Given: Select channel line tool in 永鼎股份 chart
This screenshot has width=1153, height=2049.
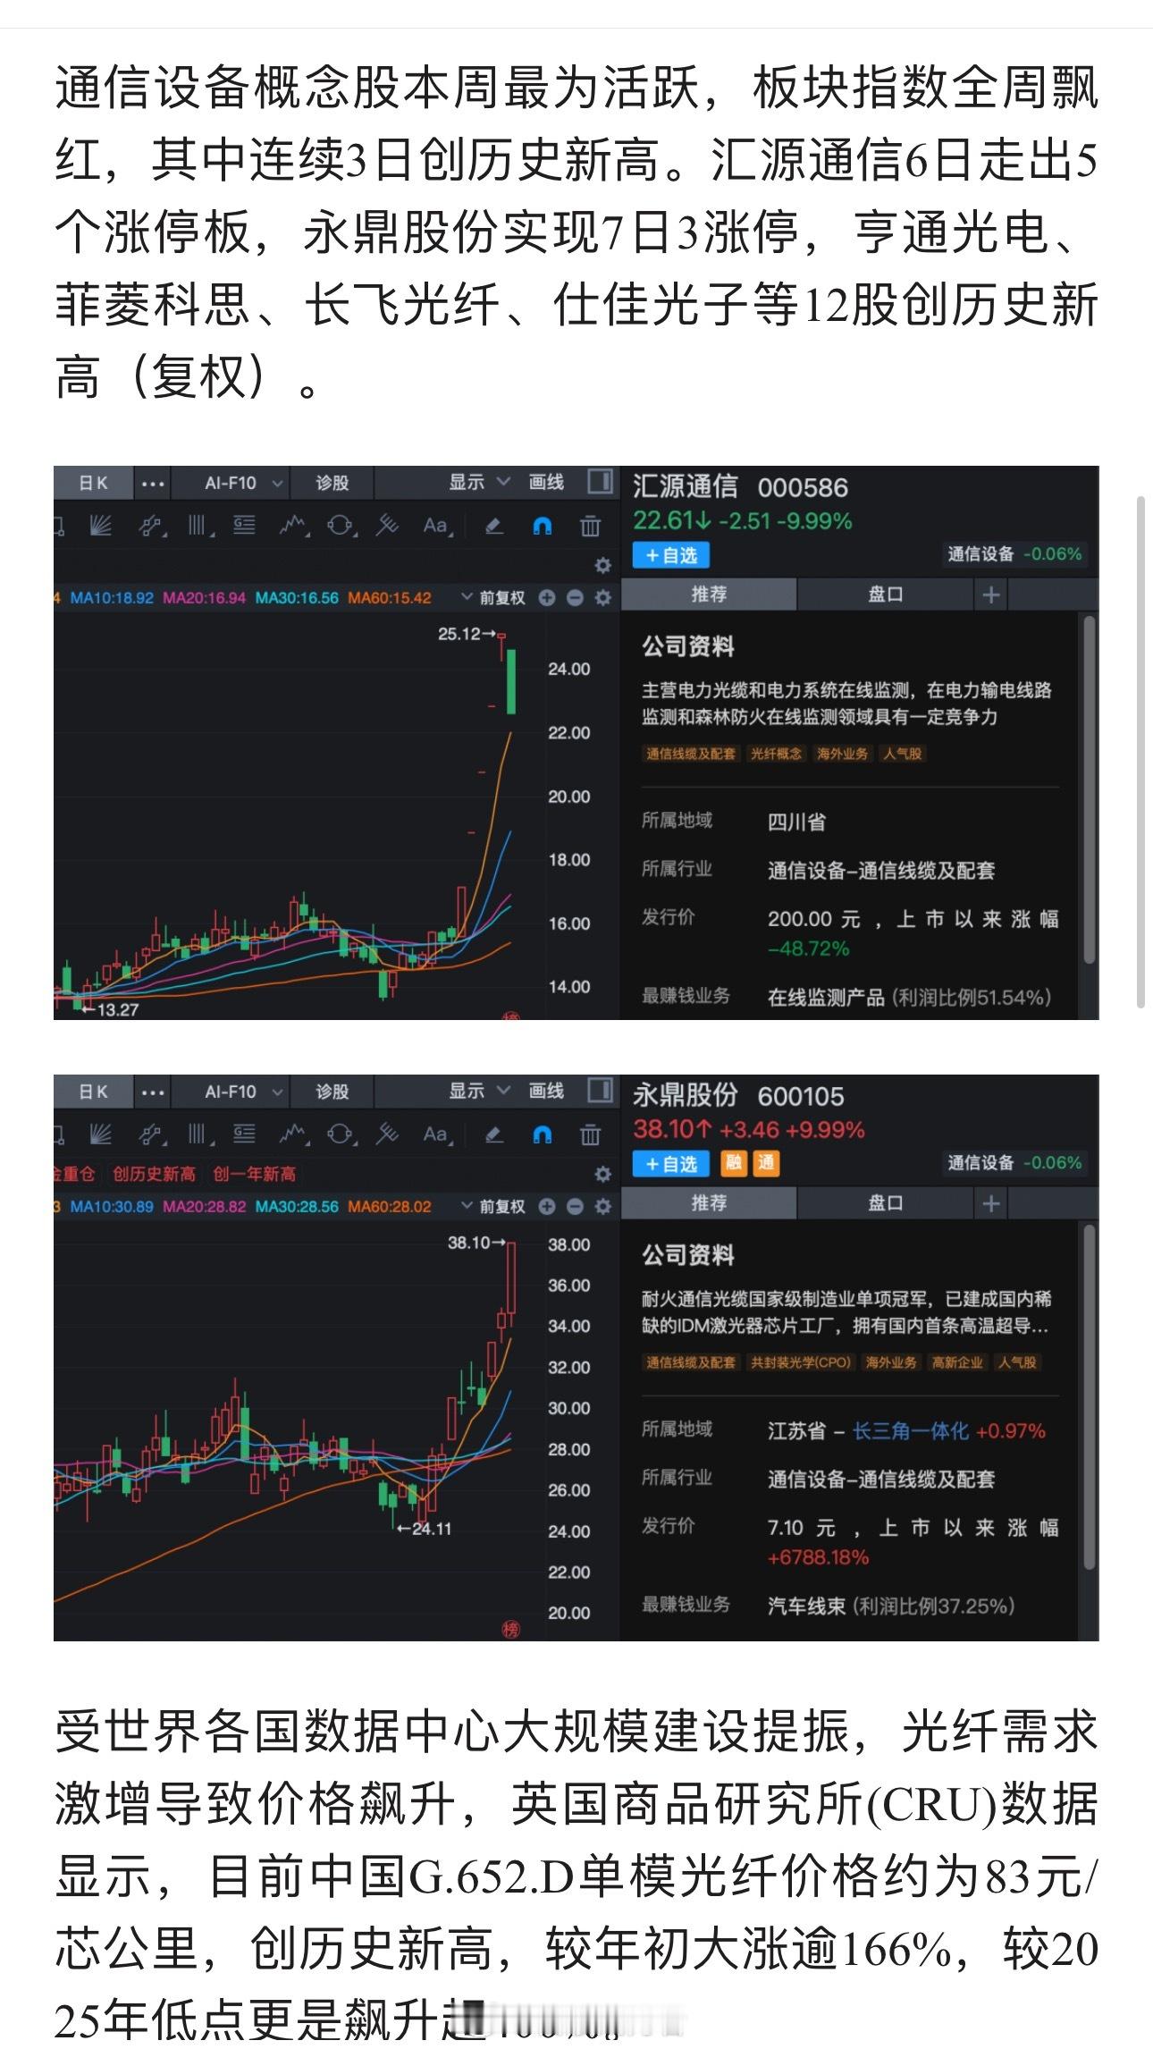Looking at the screenshot, I should pos(152,1135).
